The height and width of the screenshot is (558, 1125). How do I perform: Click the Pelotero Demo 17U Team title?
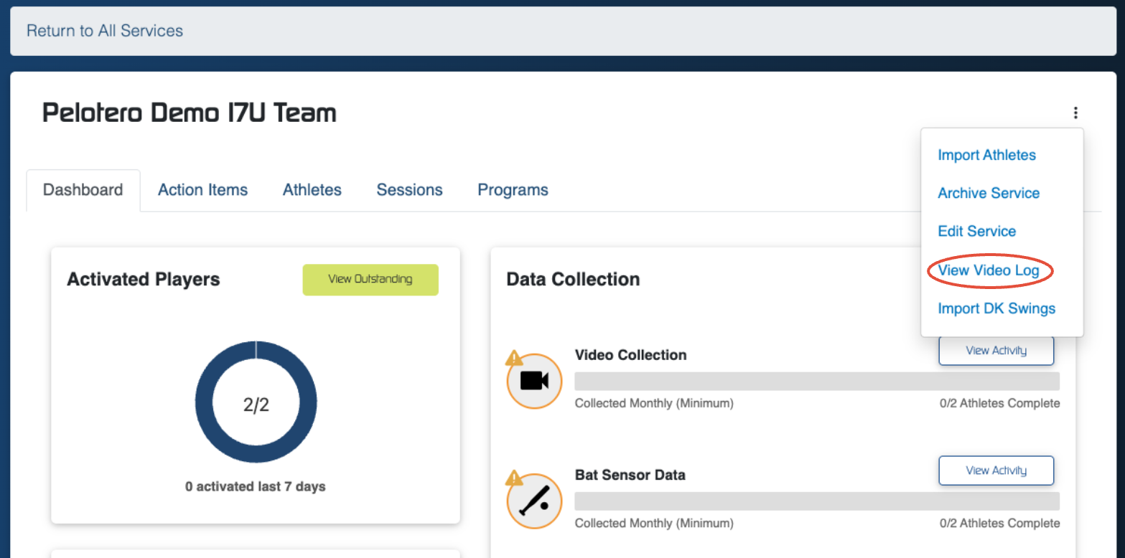click(190, 113)
